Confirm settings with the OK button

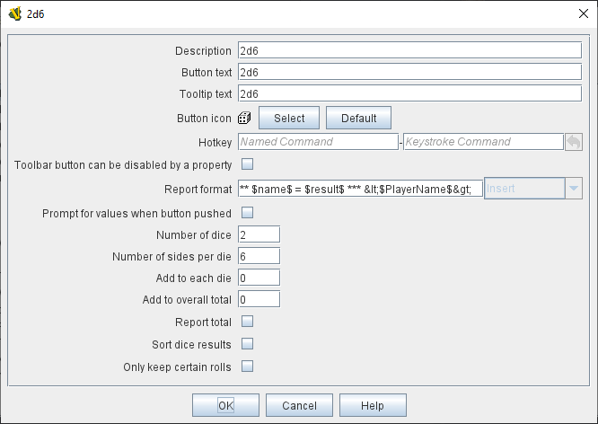(x=225, y=405)
